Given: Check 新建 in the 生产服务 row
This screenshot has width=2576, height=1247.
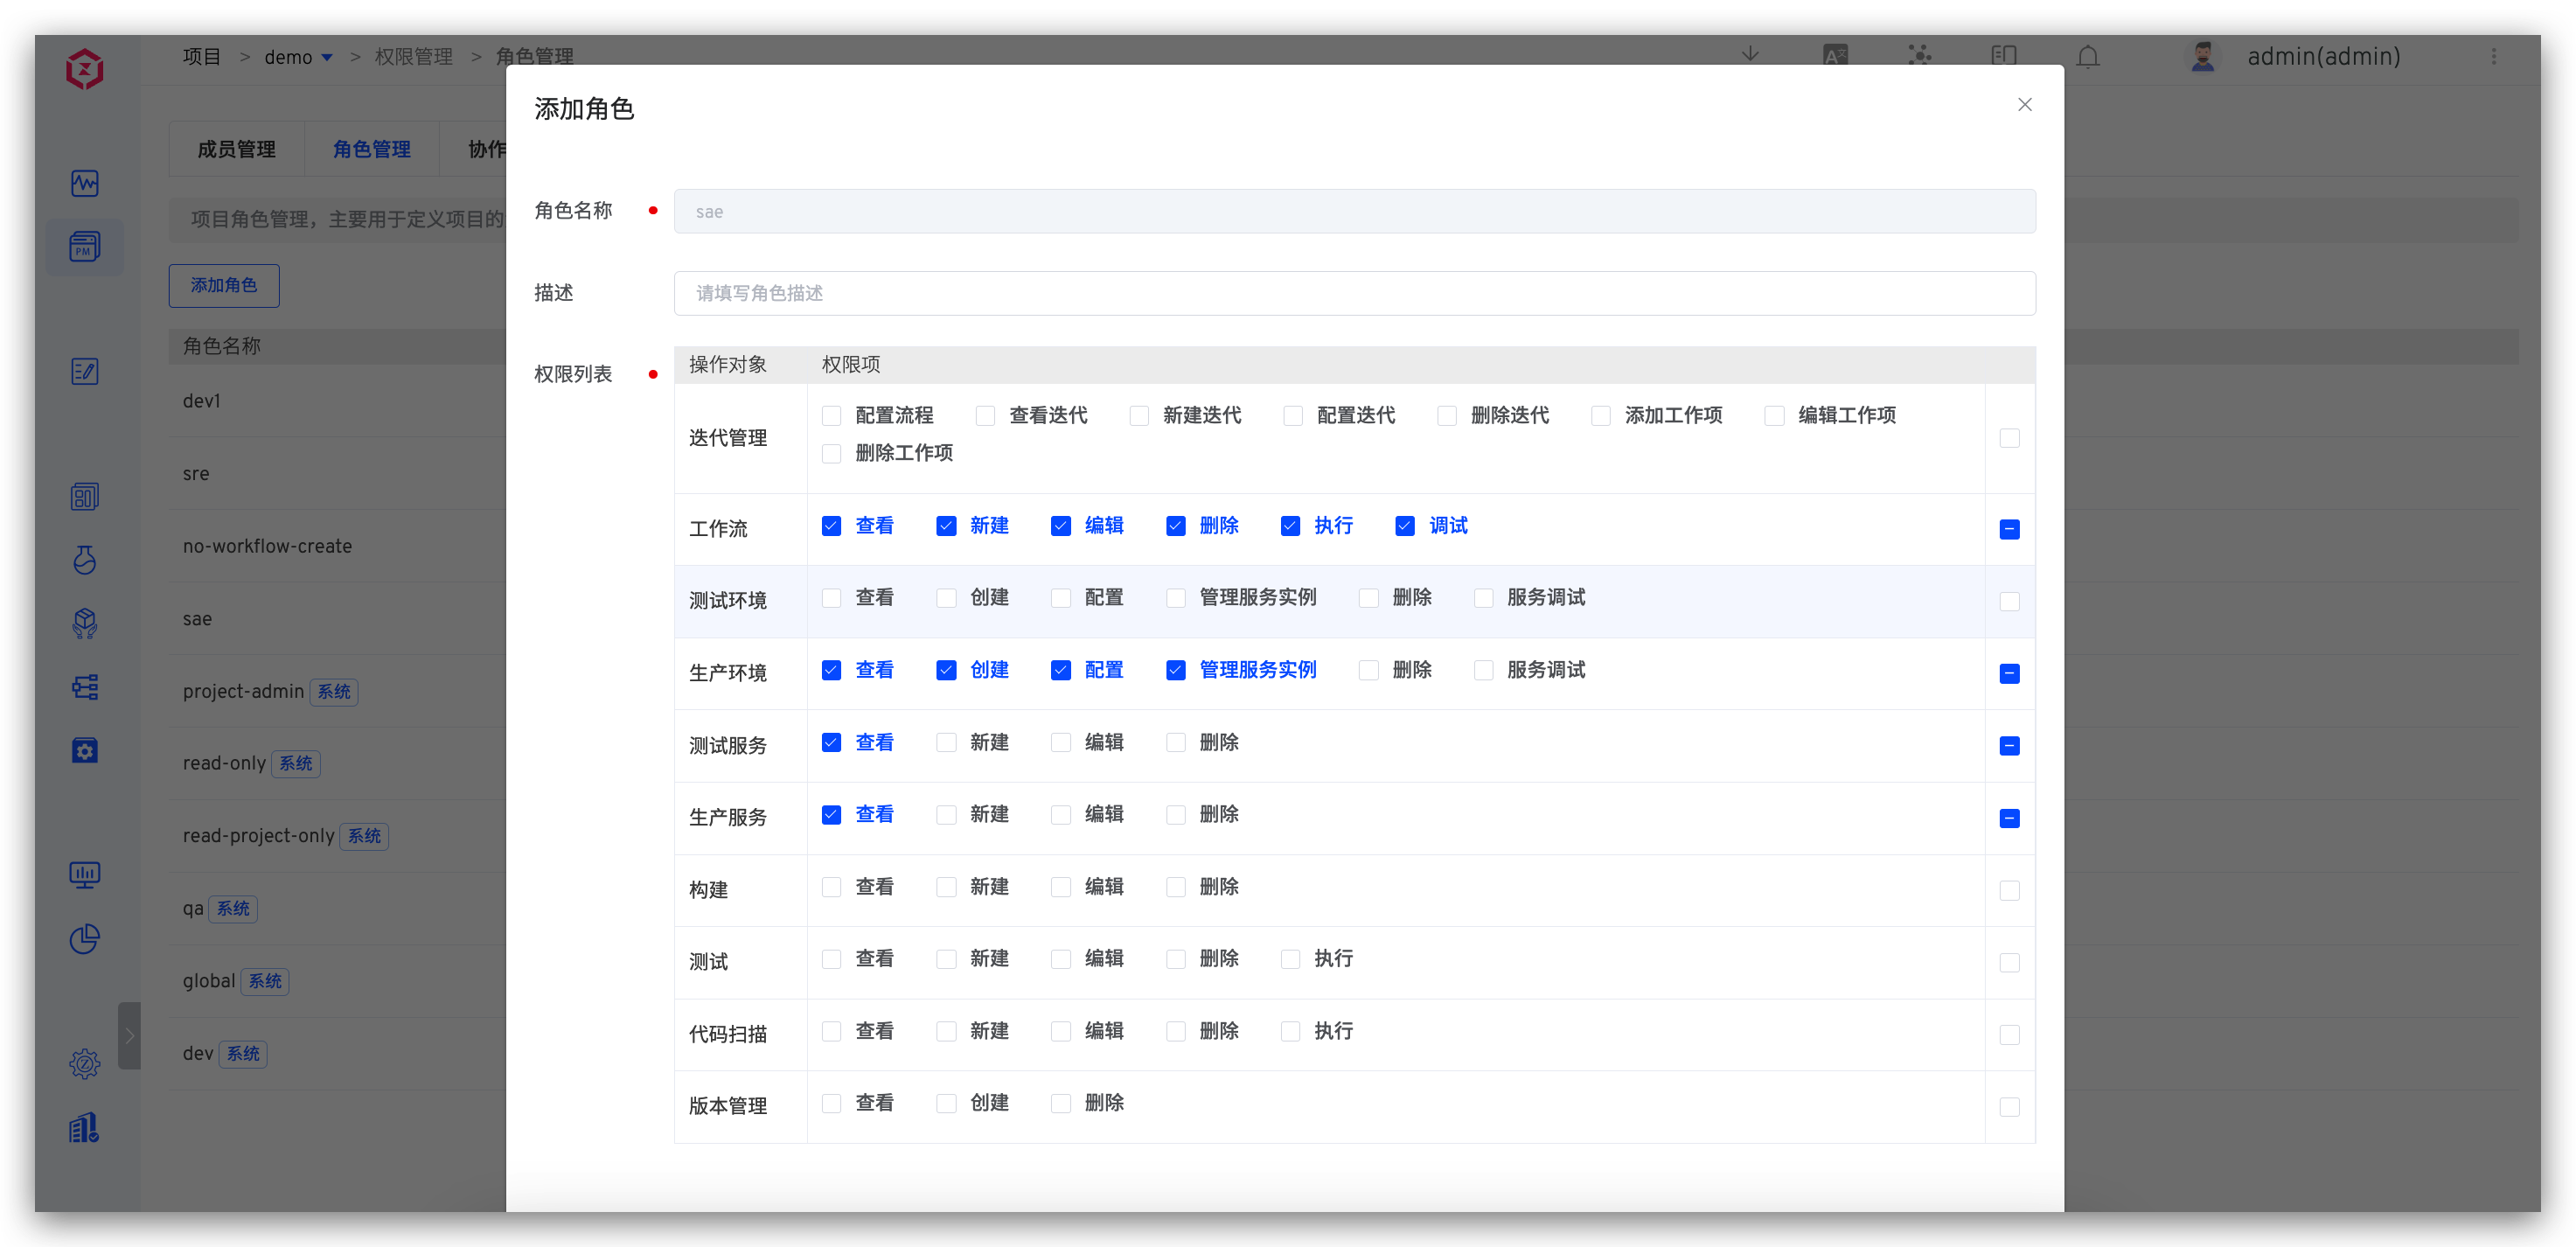Looking at the screenshot, I should 946,814.
